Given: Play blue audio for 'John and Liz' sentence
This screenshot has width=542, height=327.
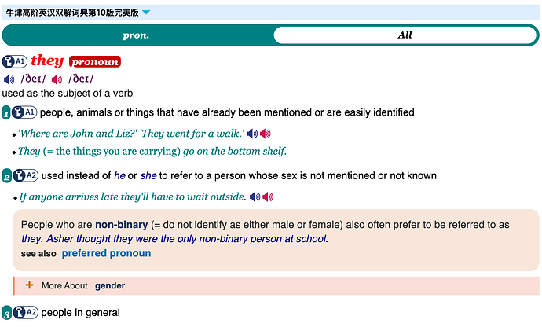Looking at the screenshot, I should (x=253, y=134).
